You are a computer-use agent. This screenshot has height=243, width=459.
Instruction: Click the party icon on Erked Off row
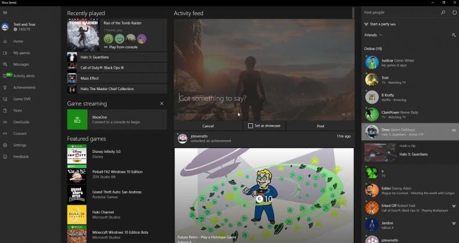click(x=454, y=206)
